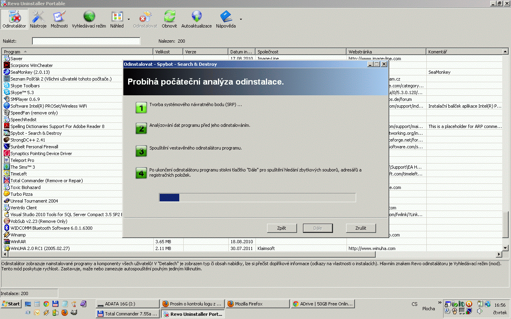Click the volume speaker tray icon
Viewport: 511px width, 319px height.
click(x=479, y=311)
